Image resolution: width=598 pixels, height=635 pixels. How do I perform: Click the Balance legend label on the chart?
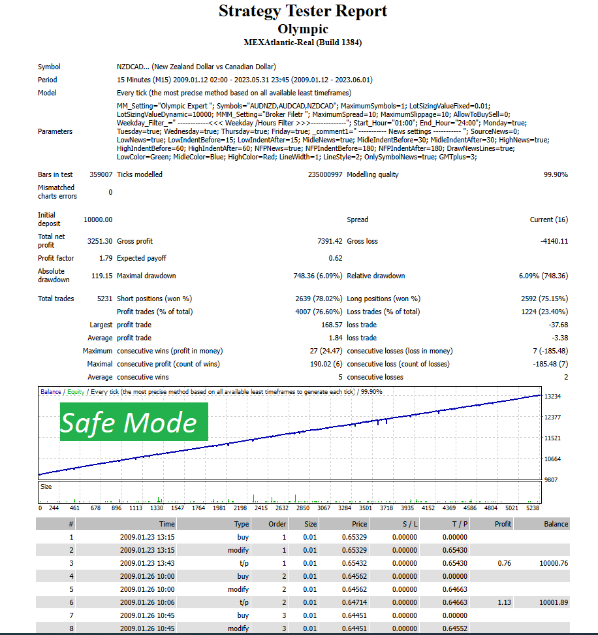click(50, 391)
